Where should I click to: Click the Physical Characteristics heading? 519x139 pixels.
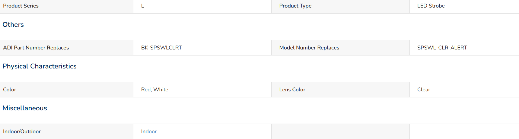[40, 66]
